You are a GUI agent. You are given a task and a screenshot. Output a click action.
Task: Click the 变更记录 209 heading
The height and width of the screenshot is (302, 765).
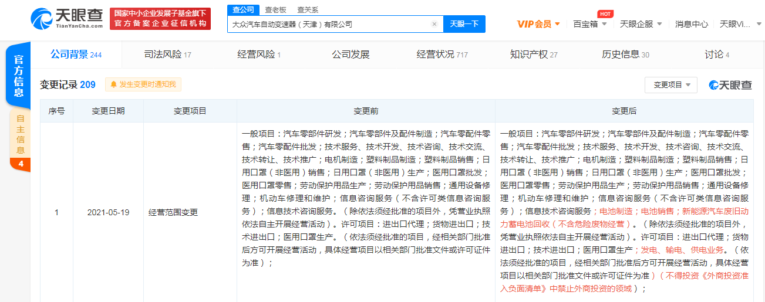coord(68,84)
